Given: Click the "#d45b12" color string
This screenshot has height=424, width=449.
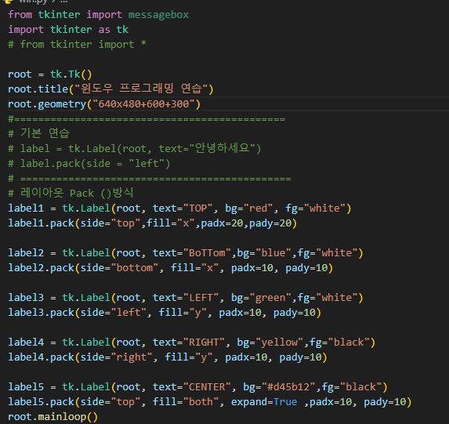Looking at the screenshot, I should click(x=288, y=387).
